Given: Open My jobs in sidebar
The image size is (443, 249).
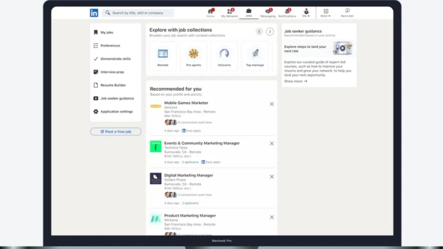Looking at the screenshot, I should (x=107, y=33).
